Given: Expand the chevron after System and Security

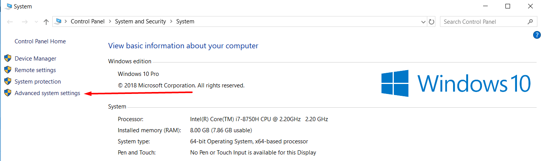Looking at the screenshot, I should (171, 21).
